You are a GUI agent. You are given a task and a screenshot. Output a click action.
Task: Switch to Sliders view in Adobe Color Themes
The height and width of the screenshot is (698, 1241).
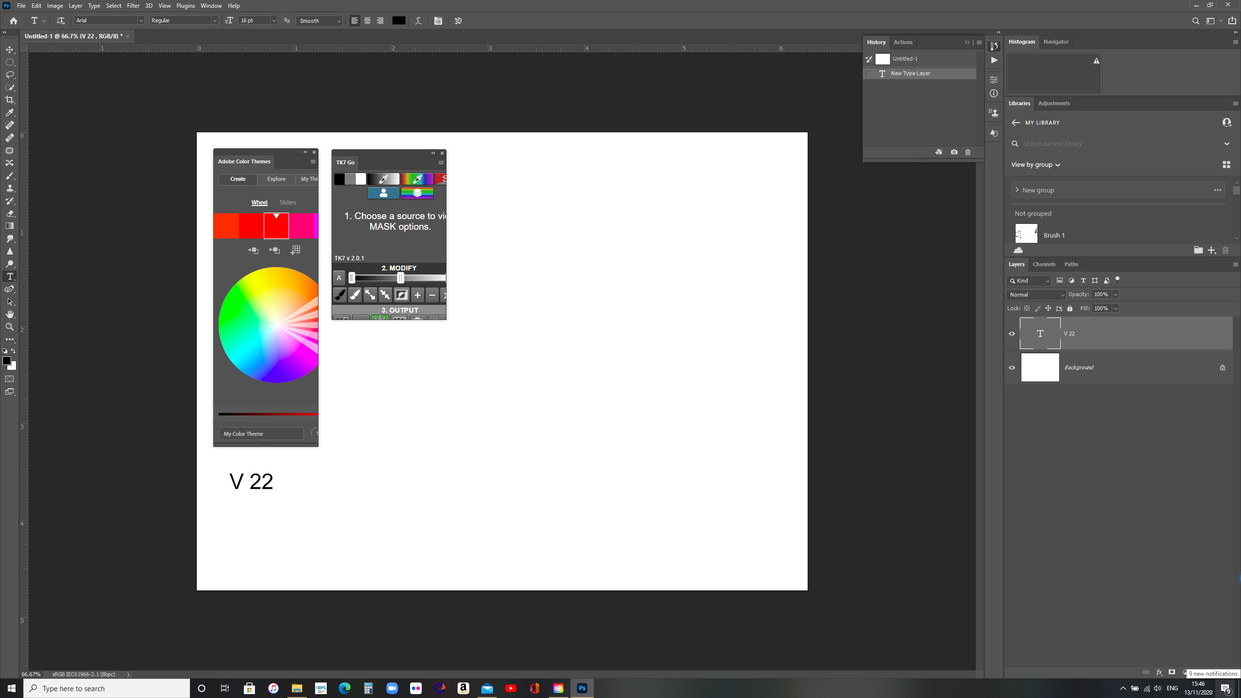click(x=287, y=202)
